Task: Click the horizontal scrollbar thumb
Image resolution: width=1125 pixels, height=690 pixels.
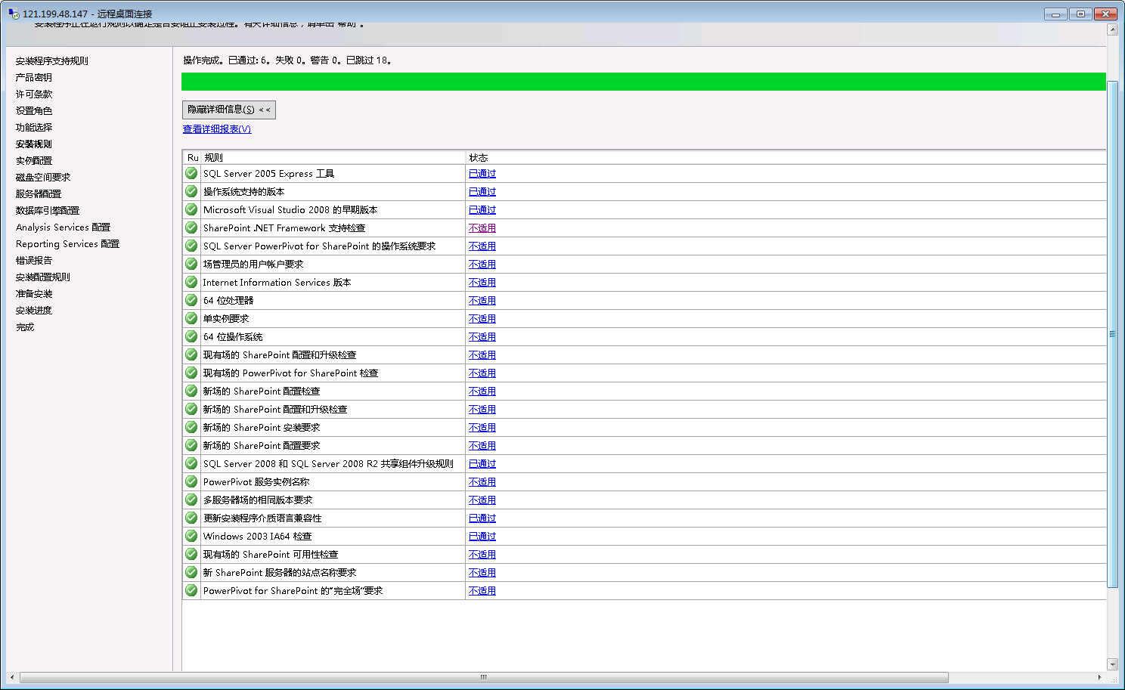Action: click(x=484, y=677)
